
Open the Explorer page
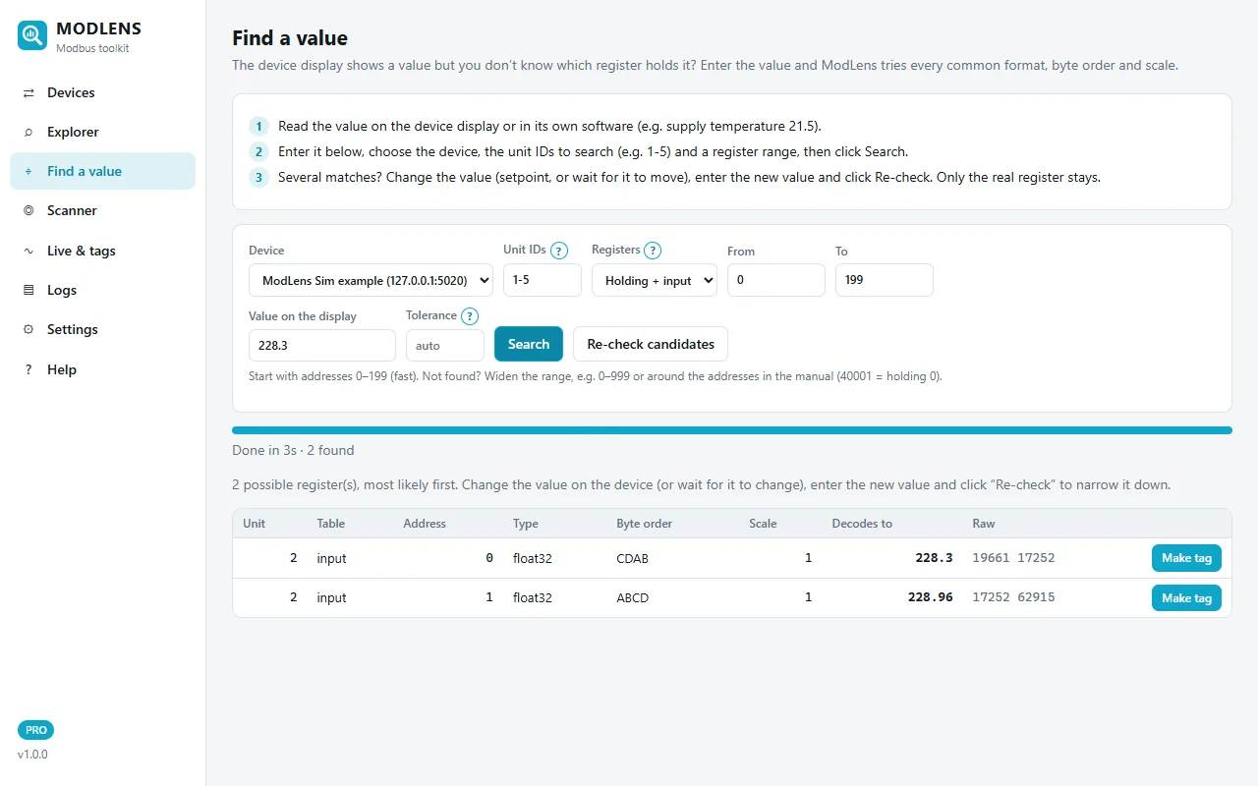click(102, 132)
